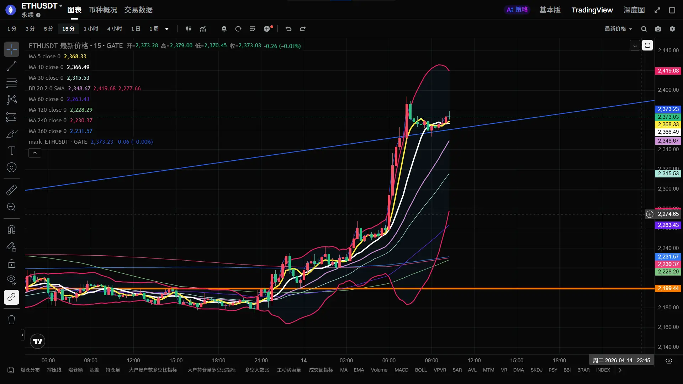Switch to 深度图 depth chart view
Screen dimensions: 683x384
pos(634,10)
